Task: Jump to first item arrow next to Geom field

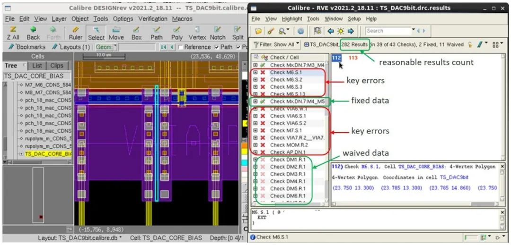Action: coord(163,47)
